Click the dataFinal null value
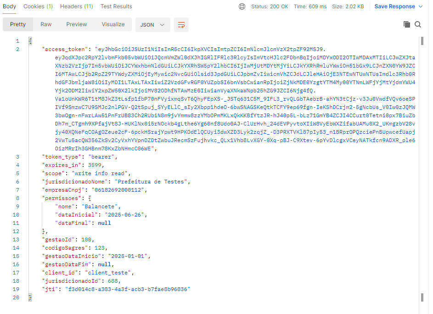 click(x=104, y=223)
